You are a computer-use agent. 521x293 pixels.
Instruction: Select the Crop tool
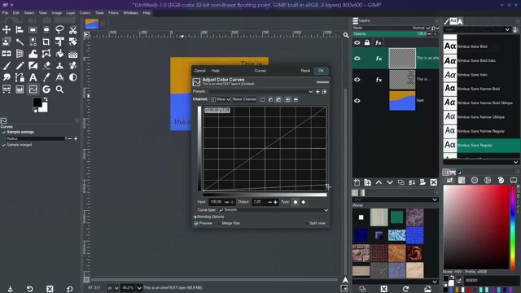click(x=46, y=42)
